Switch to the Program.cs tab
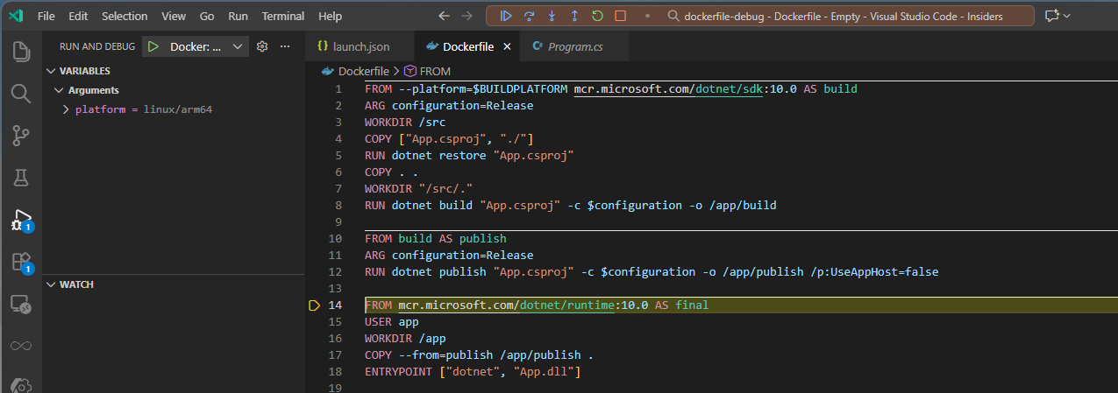The height and width of the screenshot is (393, 1118). (x=574, y=46)
